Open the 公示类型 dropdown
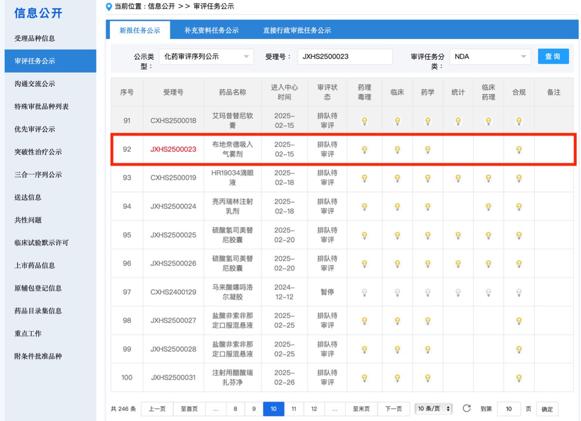 point(206,57)
